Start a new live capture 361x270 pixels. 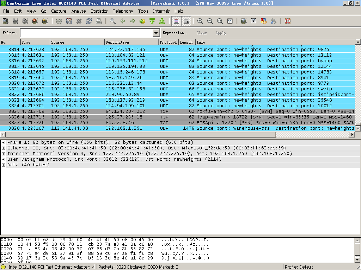pyautogui.click(x=25, y=21)
